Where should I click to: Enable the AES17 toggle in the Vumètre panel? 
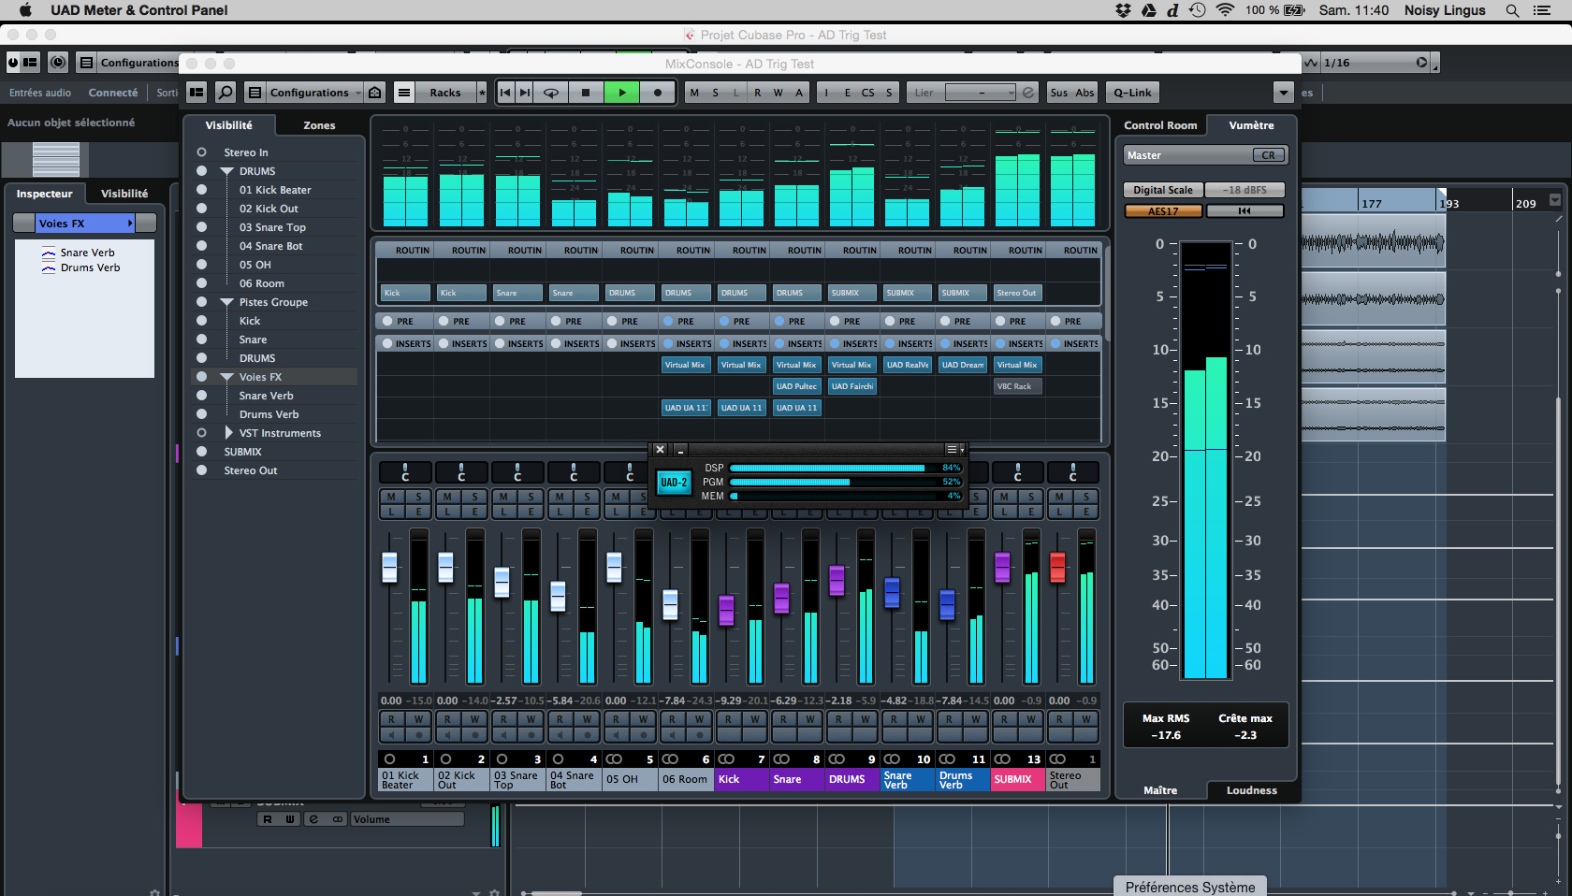[x=1163, y=210]
